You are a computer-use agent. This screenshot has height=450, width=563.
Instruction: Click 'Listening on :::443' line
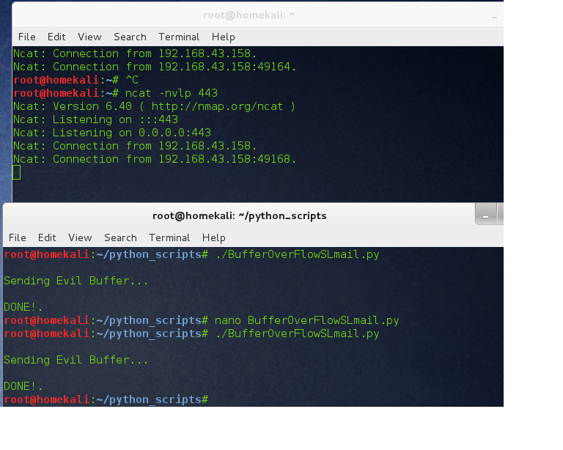[95, 119]
